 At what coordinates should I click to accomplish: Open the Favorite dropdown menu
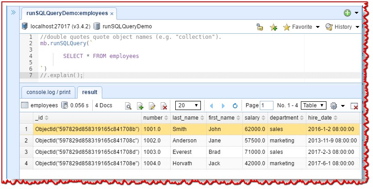[301, 27]
